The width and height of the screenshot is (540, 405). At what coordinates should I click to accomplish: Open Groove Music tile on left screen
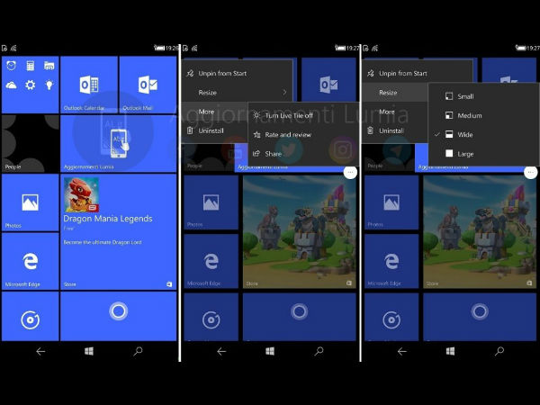(x=31, y=317)
